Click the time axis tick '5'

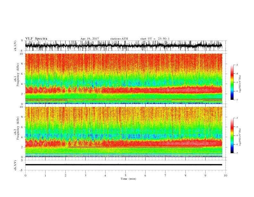[125, 175]
